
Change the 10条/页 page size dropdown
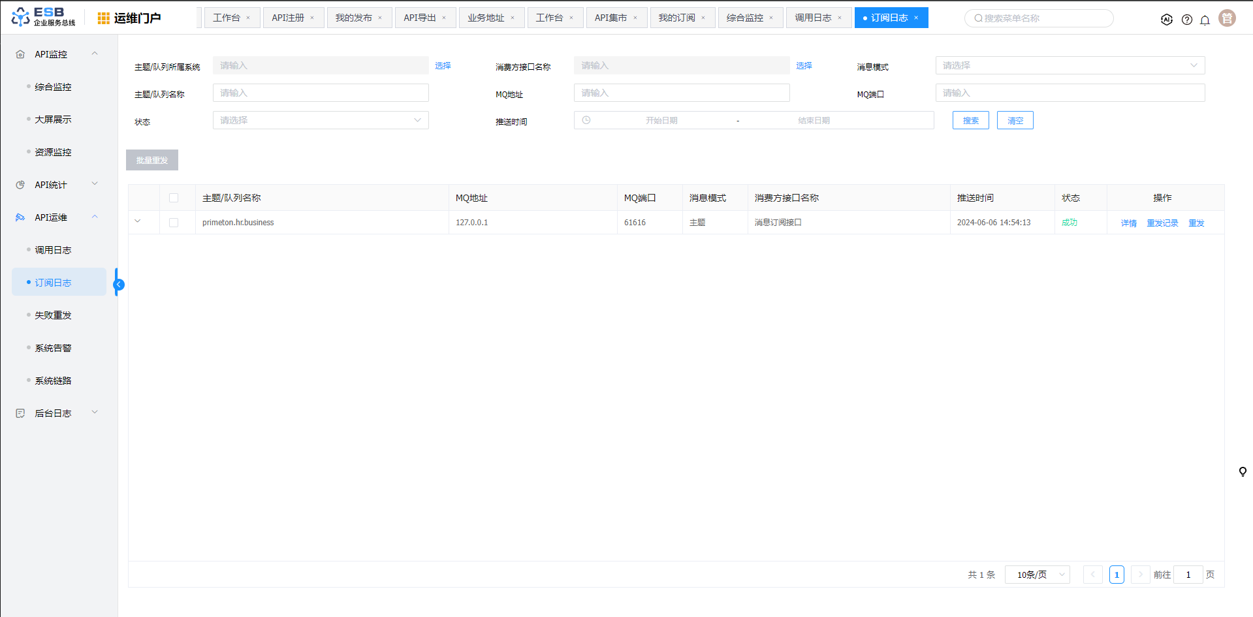1037,575
